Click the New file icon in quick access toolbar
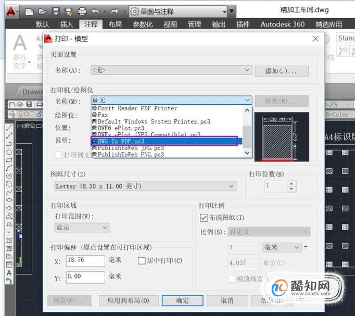The width and height of the screenshot is (355, 316). [x=29, y=11]
